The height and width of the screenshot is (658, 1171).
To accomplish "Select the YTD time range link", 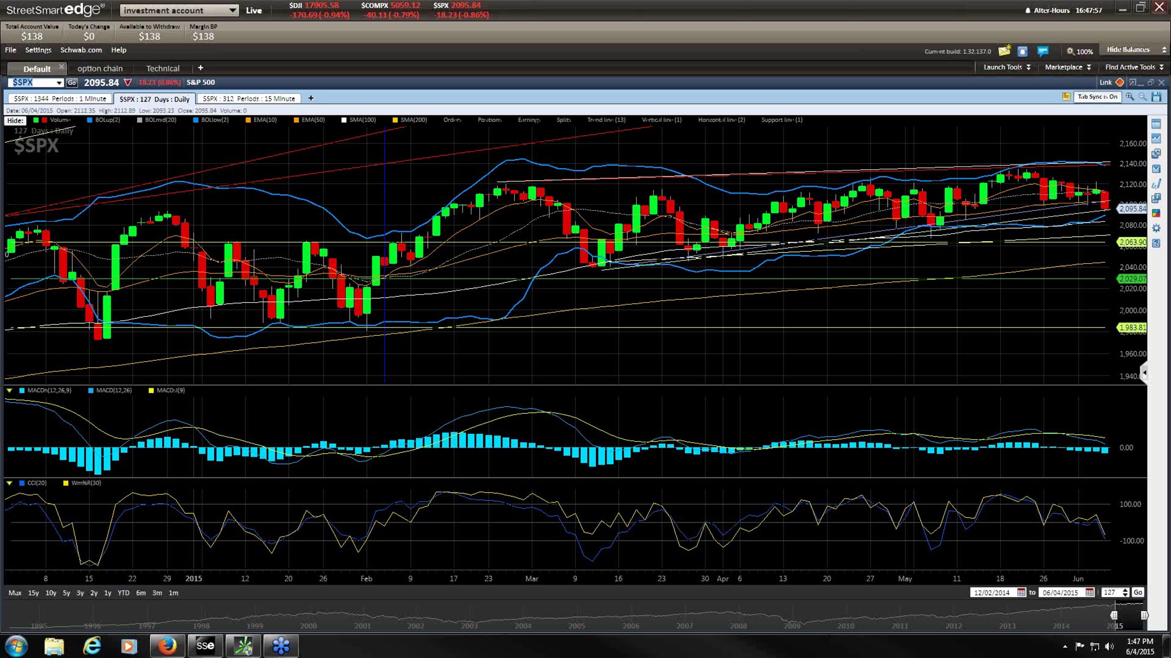I will point(123,593).
